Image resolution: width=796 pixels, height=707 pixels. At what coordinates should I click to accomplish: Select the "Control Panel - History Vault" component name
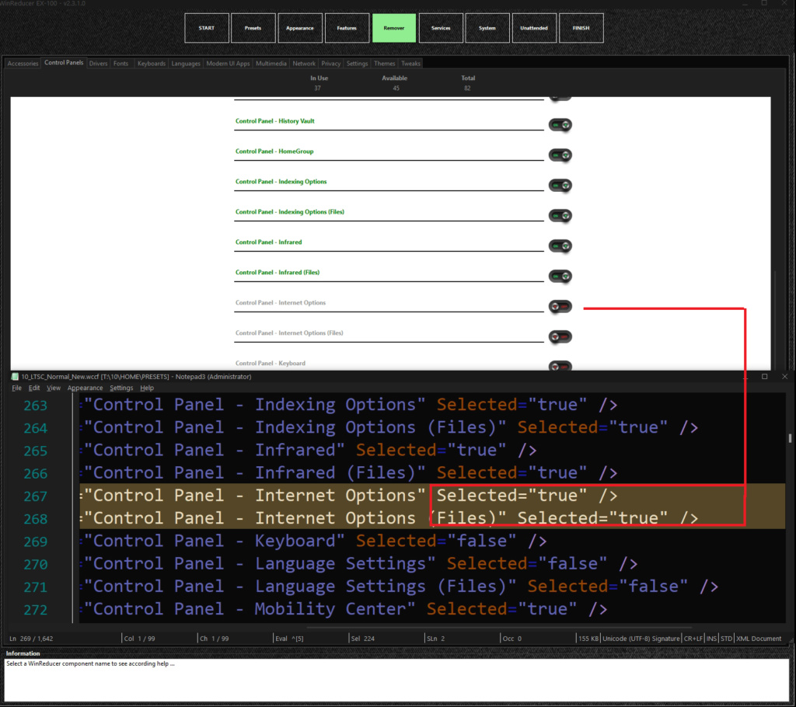[274, 121]
